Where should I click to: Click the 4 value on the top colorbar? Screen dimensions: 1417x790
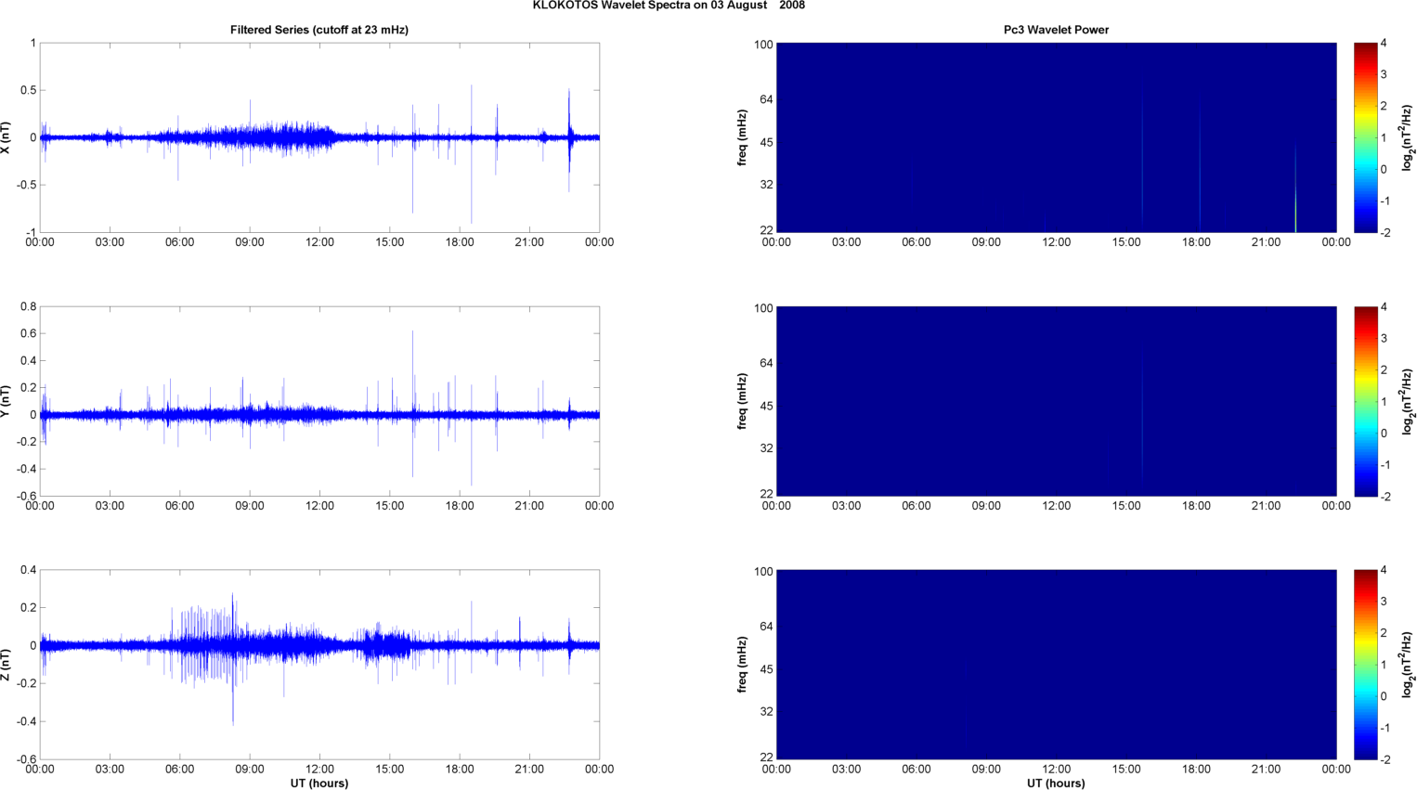(1384, 44)
